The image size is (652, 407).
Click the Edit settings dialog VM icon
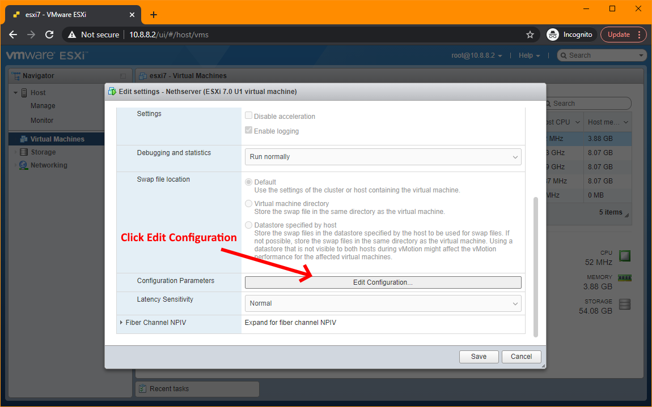[112, 91]
